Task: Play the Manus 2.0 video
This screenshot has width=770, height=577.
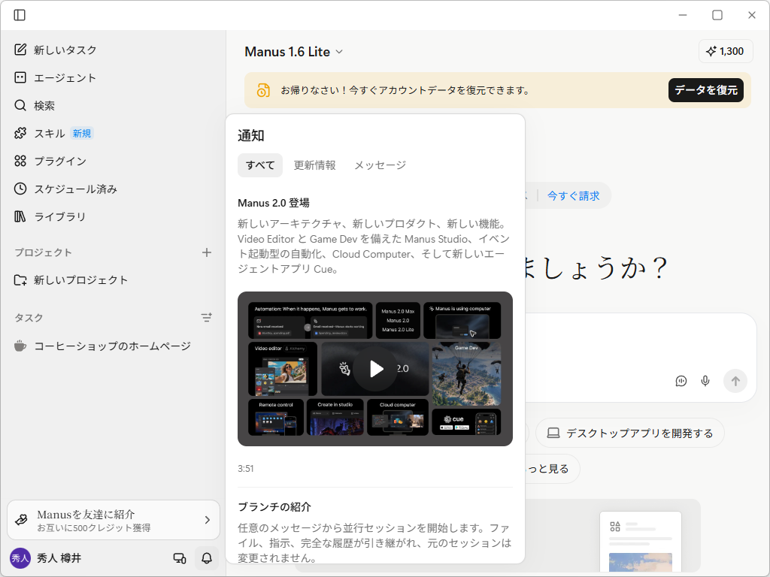Action: [375, 369]
